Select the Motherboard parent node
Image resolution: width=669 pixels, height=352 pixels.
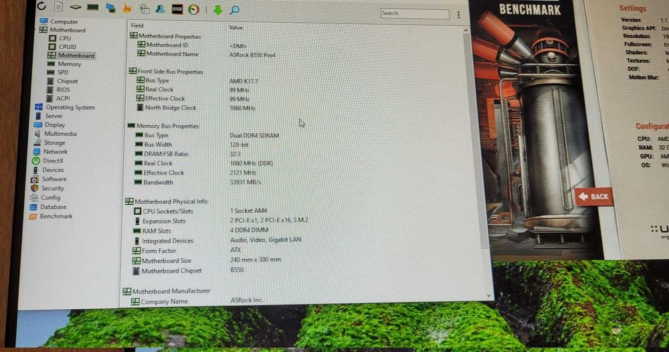(x=62, y=30)
